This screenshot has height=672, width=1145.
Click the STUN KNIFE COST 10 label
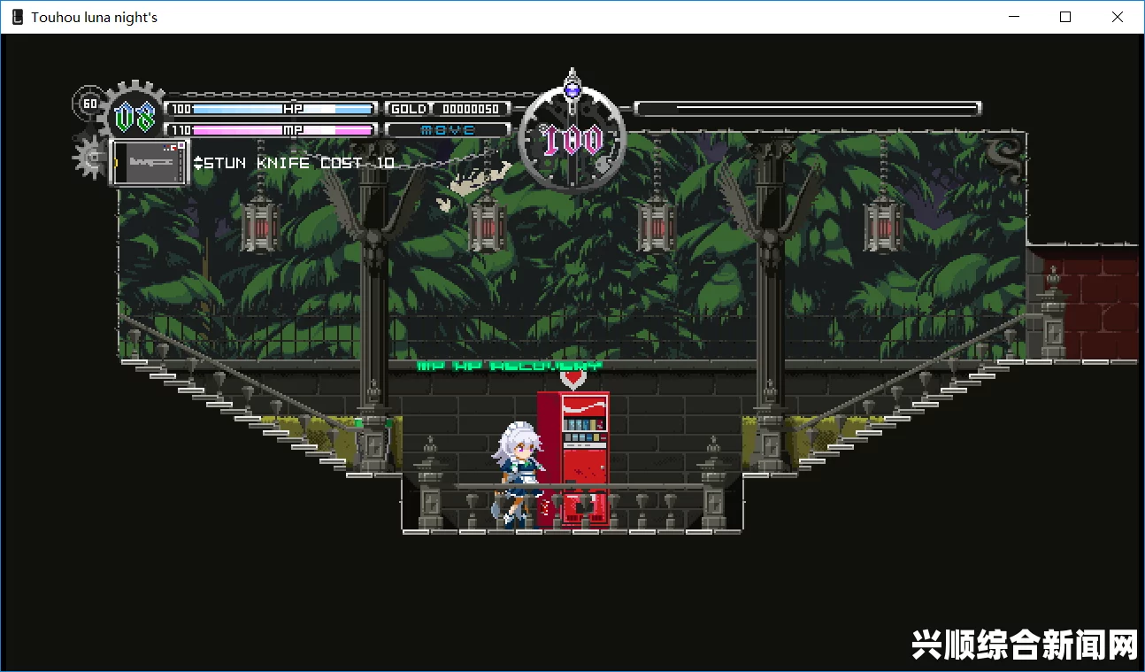click(x=300, y=163)
